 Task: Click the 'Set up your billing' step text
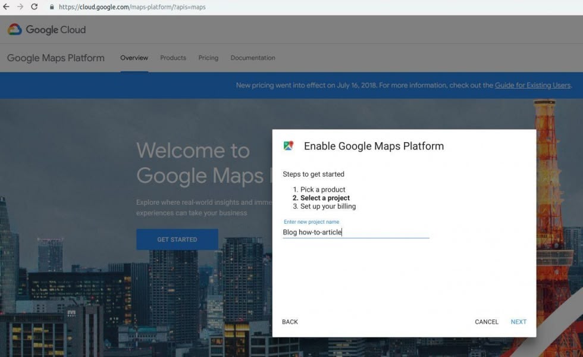tap(328, 206)
